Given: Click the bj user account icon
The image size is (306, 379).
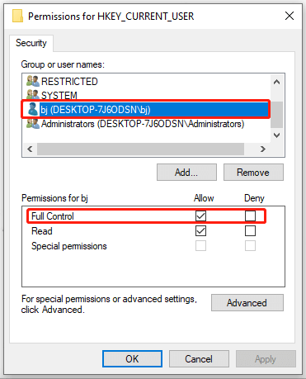Looking at the screenshot, I should 33,109.
